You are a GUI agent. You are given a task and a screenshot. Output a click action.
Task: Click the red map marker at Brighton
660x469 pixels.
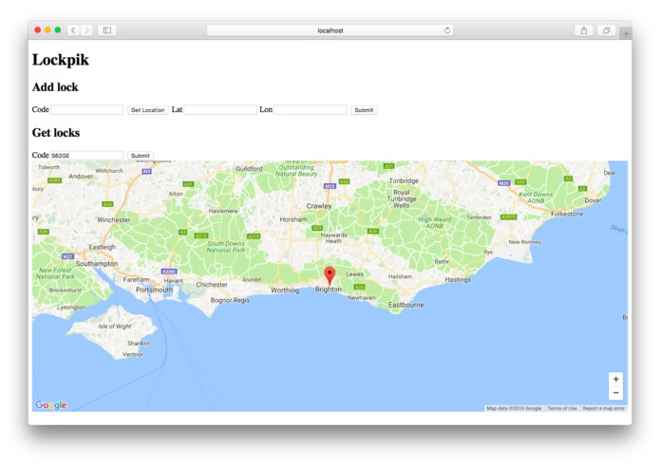[330, 276]
